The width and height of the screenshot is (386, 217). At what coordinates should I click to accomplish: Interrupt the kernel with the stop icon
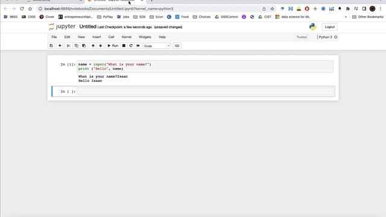click(124, 46)
